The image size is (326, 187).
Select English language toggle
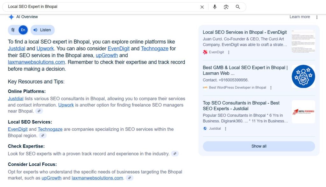tap(23, 30)
